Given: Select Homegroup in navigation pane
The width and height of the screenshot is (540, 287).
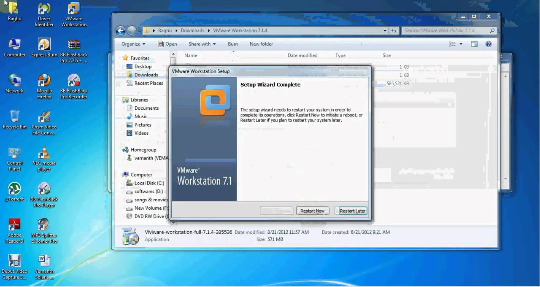Looking at the screenshot, I should coord(139,150).
